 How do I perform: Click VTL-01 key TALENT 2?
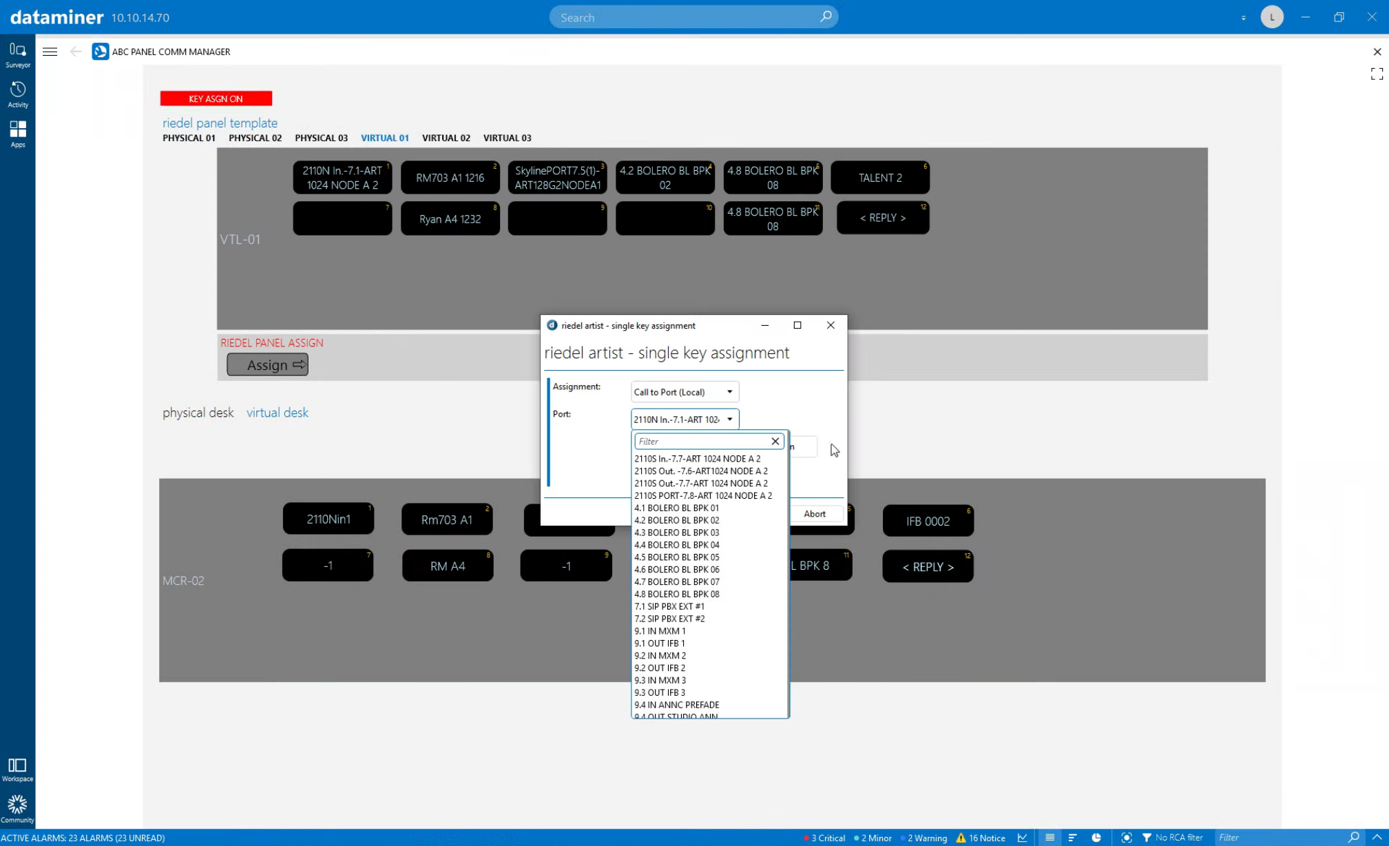880,178
